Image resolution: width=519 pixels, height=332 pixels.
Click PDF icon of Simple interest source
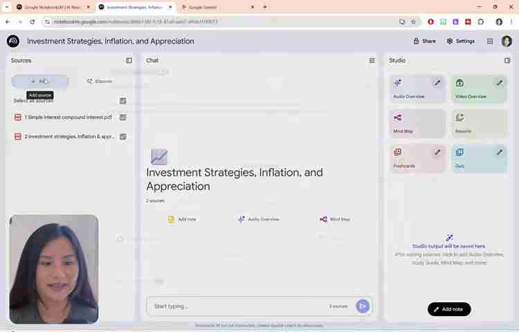18,118
